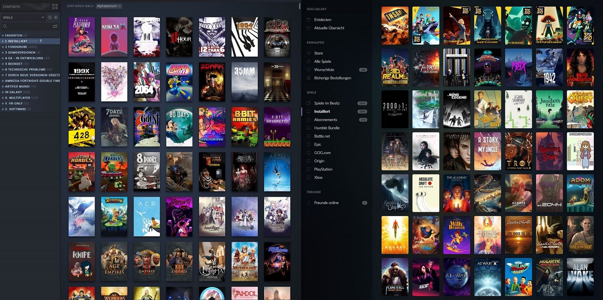The height and width of the screenshot is (300, 603).
Task: Open AER cover in Steam library
Action: [x=147, y=217]
